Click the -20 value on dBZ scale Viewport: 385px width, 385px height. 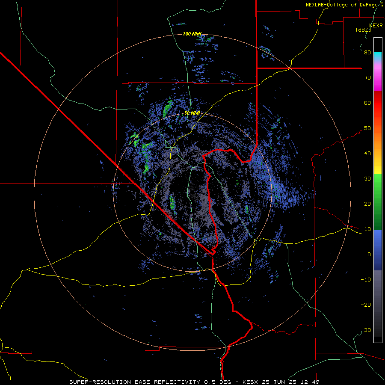366,305
